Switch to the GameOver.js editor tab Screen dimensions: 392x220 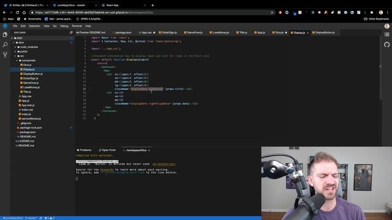tap(194, 32)
